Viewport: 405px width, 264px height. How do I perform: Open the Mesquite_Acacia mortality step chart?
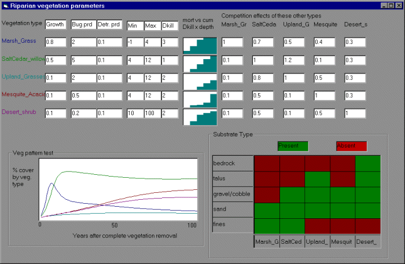200,99
